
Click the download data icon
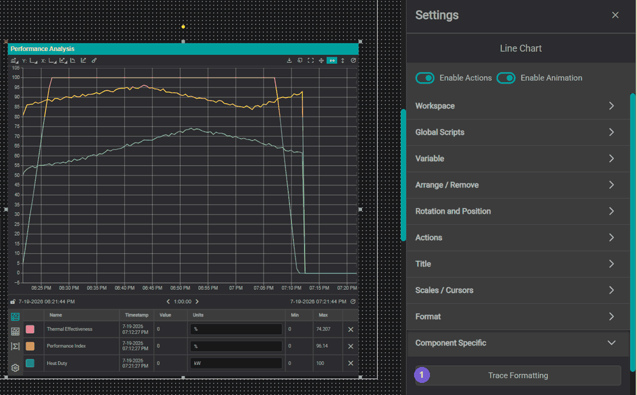289,60
